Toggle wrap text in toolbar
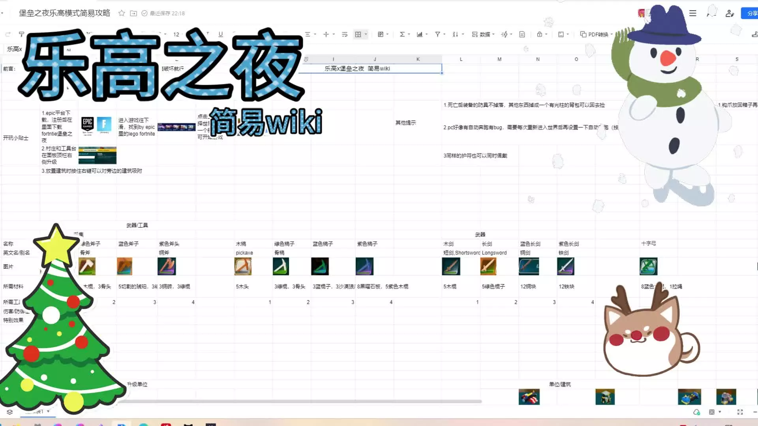The height and width of the screenshot is (426, 758). coord(345,34)
